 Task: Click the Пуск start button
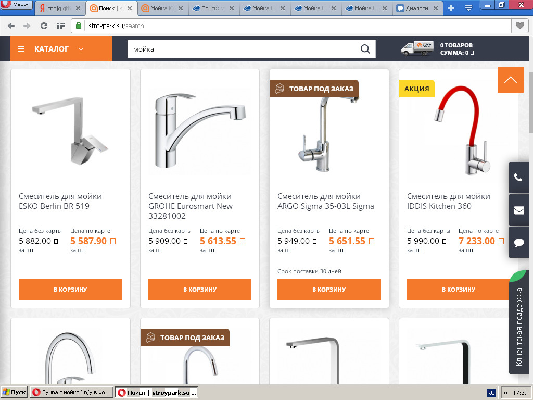[x=14, y=392]
